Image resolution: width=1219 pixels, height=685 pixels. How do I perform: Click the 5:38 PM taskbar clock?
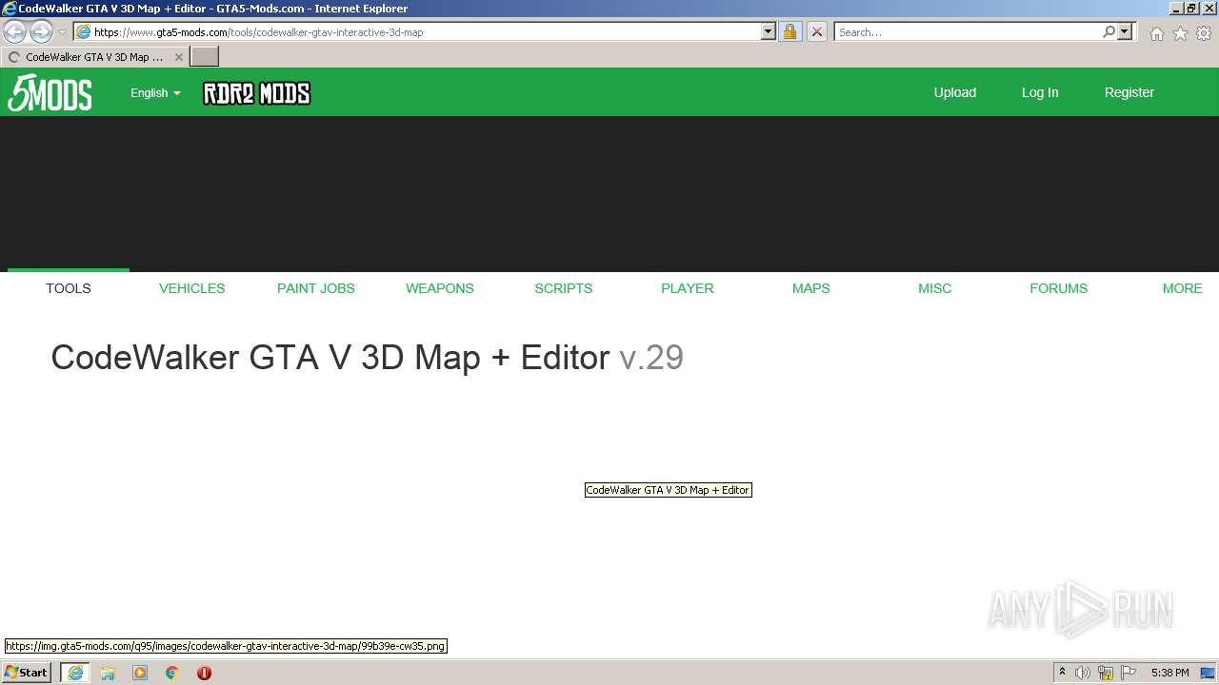click(x=1169, y=673)
